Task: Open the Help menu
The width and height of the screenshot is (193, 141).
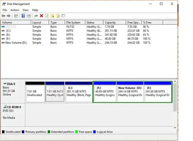Action: [35, 10]
